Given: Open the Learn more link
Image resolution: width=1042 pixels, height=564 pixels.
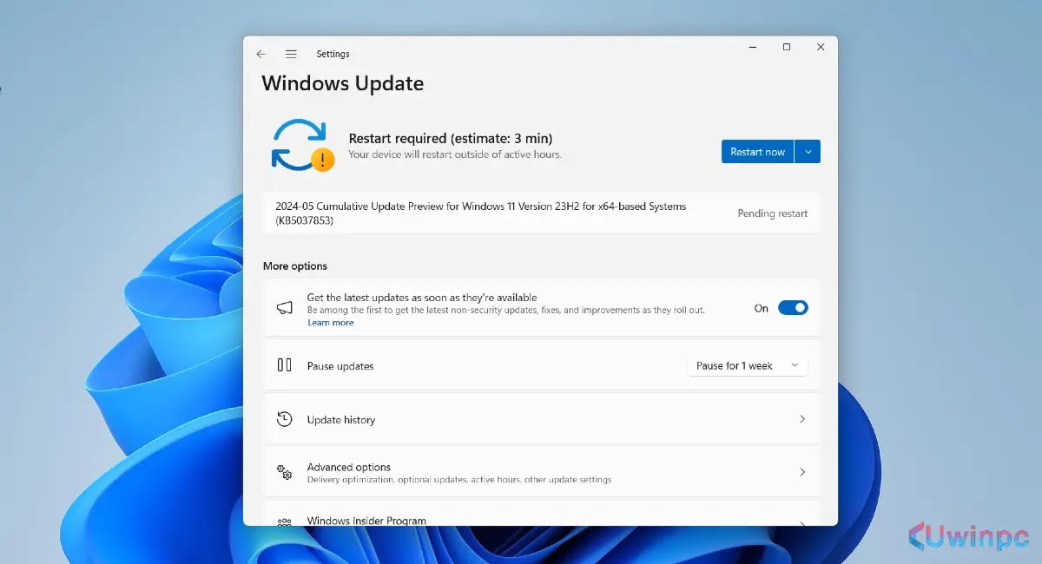Looking at the screenshot, I should (x=330, y=323).
